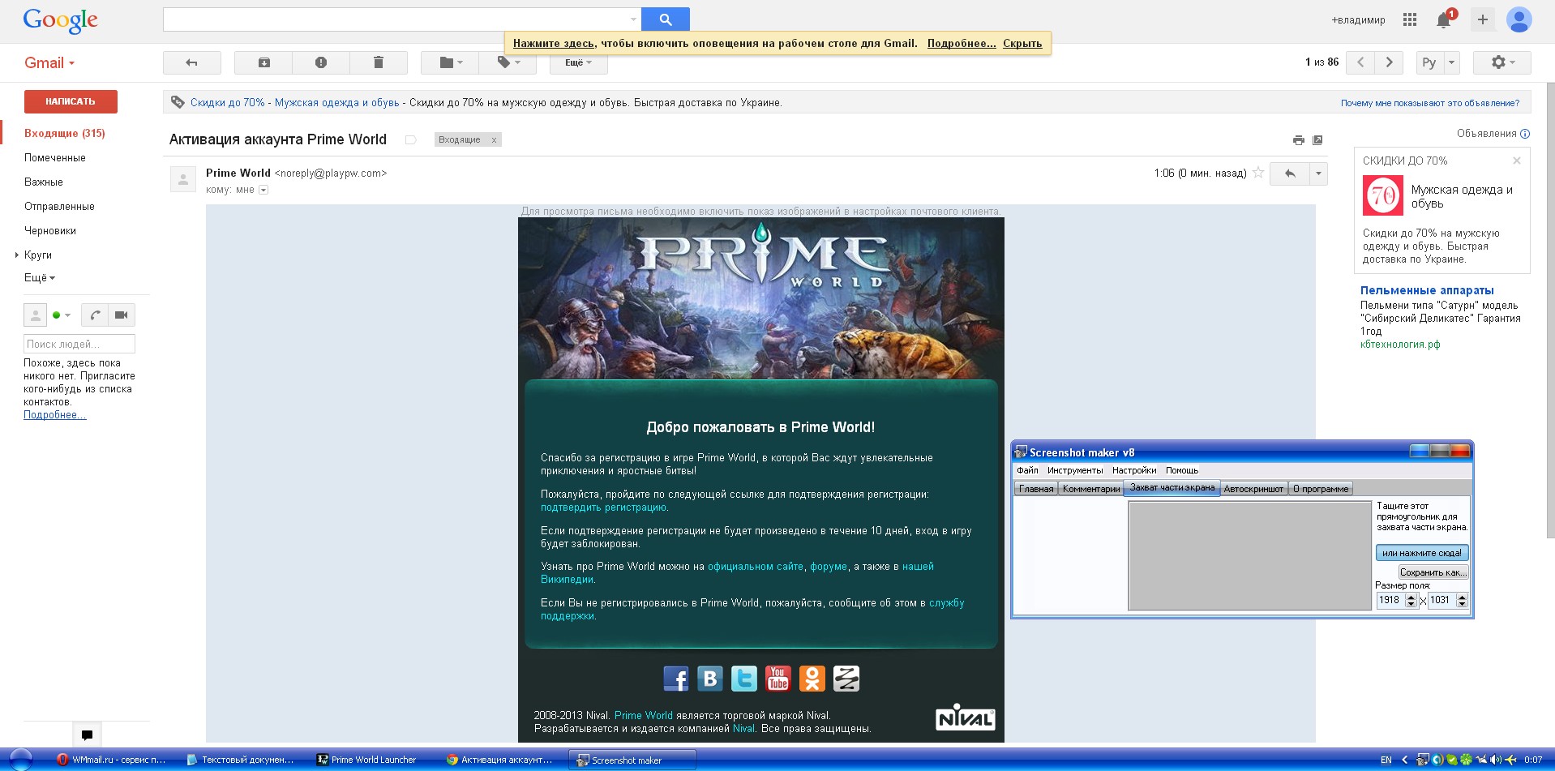The width and height of the screenshot is (1555, 771).
Task: Start a phone call from chat
Action: tap(95, 315)
